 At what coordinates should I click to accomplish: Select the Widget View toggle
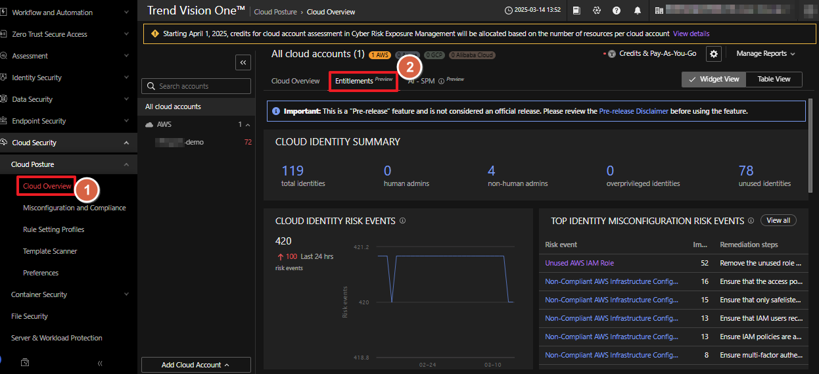(713, 79)
